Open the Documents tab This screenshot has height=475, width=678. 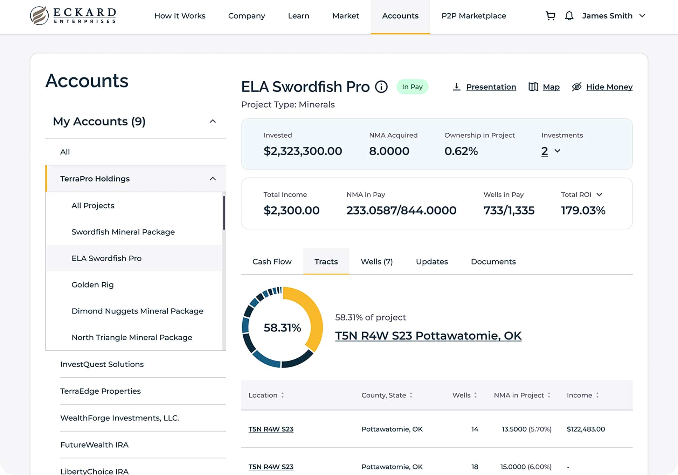pyautogui.click(x=493, y=261)
